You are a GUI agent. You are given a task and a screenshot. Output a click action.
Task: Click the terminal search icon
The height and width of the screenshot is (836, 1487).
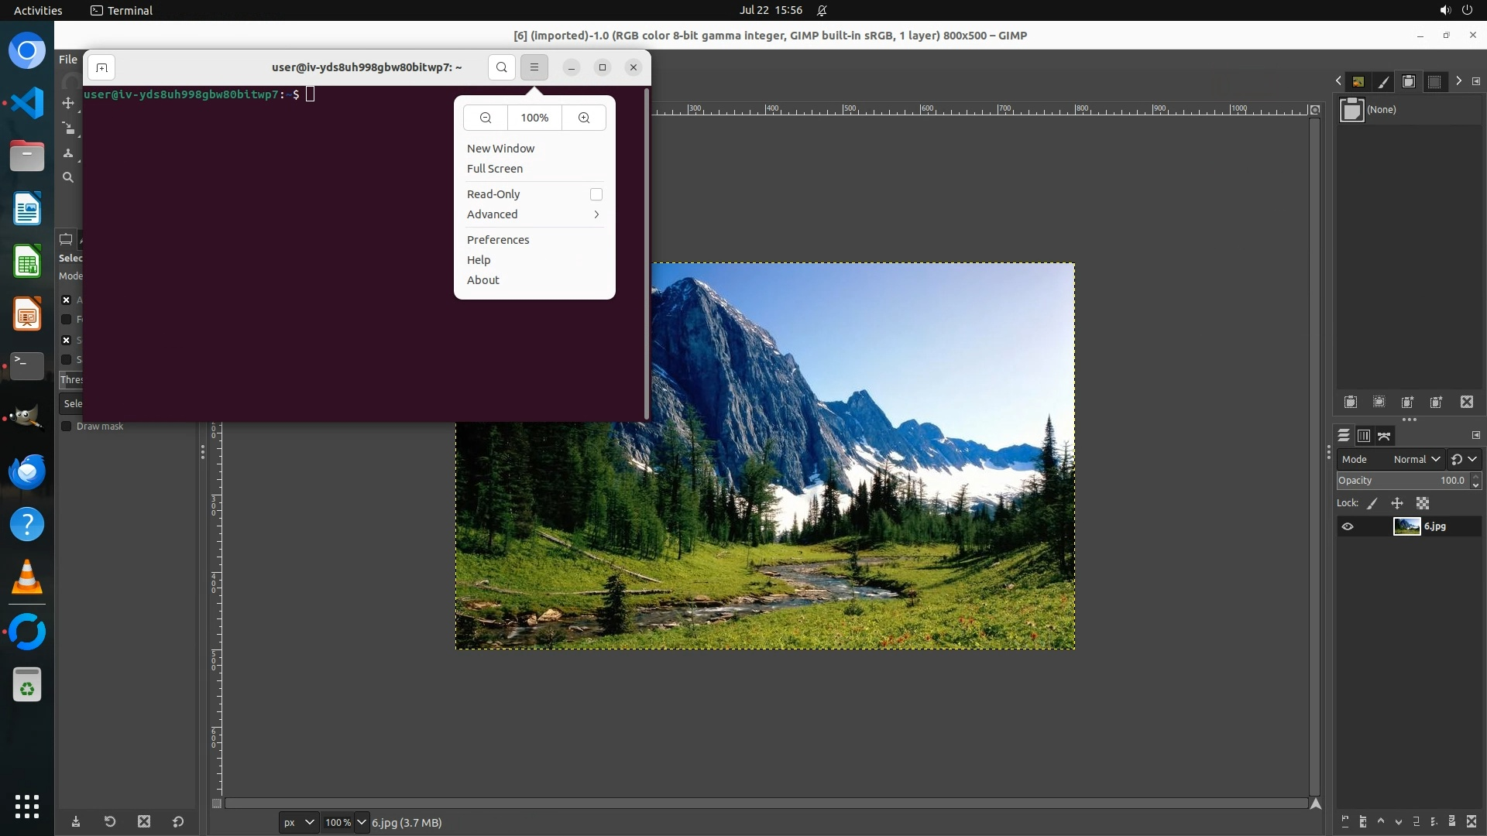(502, 67)
